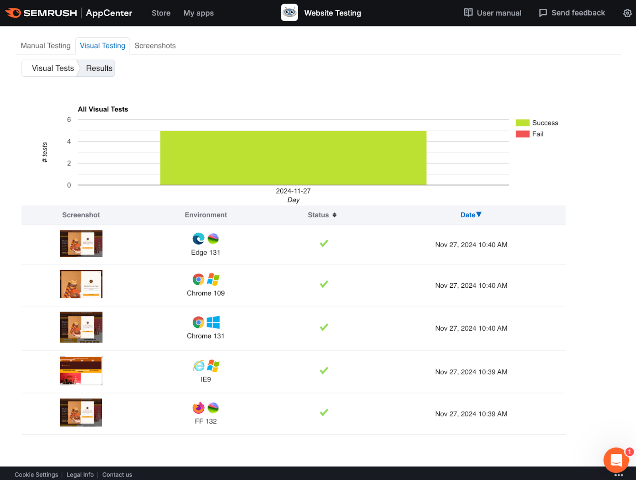Click the Firefox icon in FF 132 row
The width and height of the screenshot is (636, 480).
[x=198, y=408]
